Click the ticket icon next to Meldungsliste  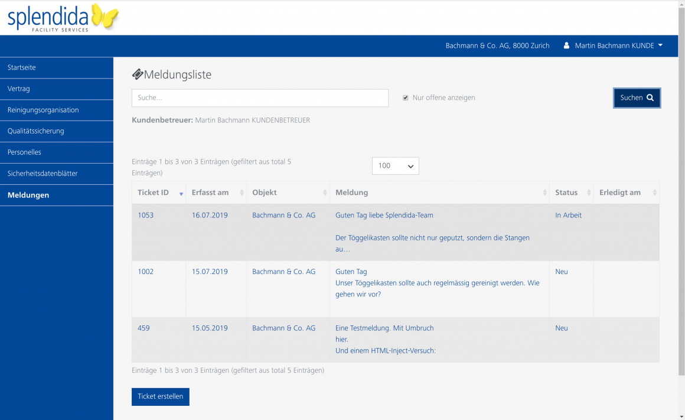tap(138, 74)
